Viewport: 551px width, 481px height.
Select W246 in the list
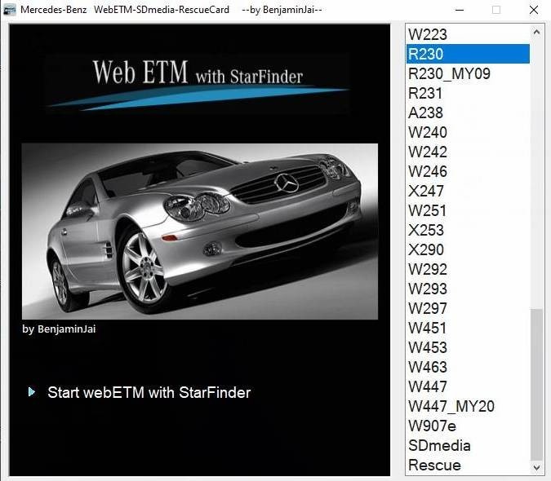coord(468,171)
